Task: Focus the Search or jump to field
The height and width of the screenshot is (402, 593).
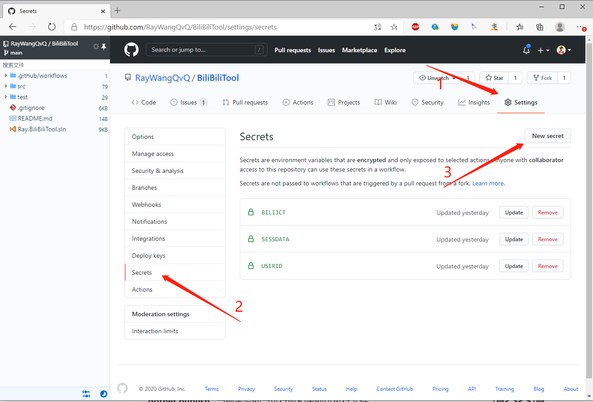Action: click(x=206, y=50)
